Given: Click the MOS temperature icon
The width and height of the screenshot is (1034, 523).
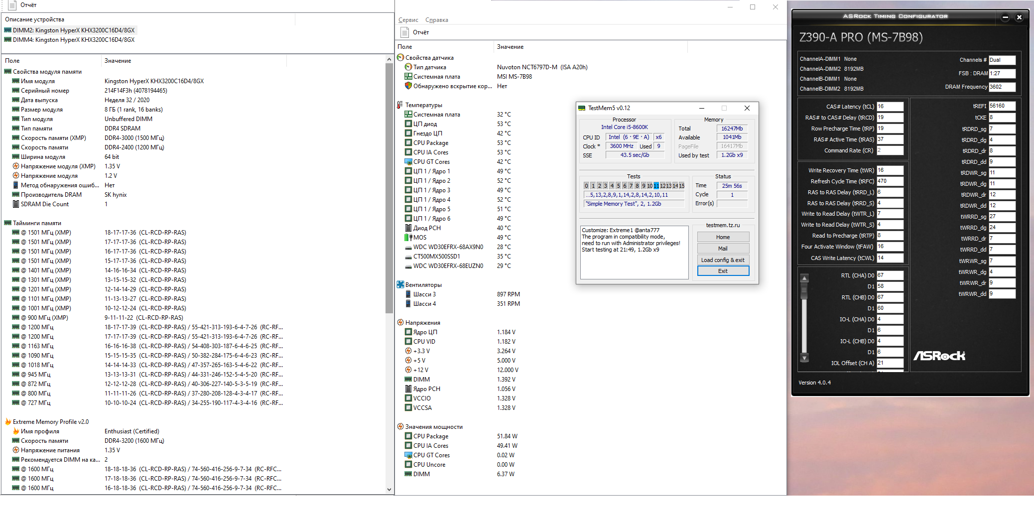Looking at the screenshot, I should [408, 238].
